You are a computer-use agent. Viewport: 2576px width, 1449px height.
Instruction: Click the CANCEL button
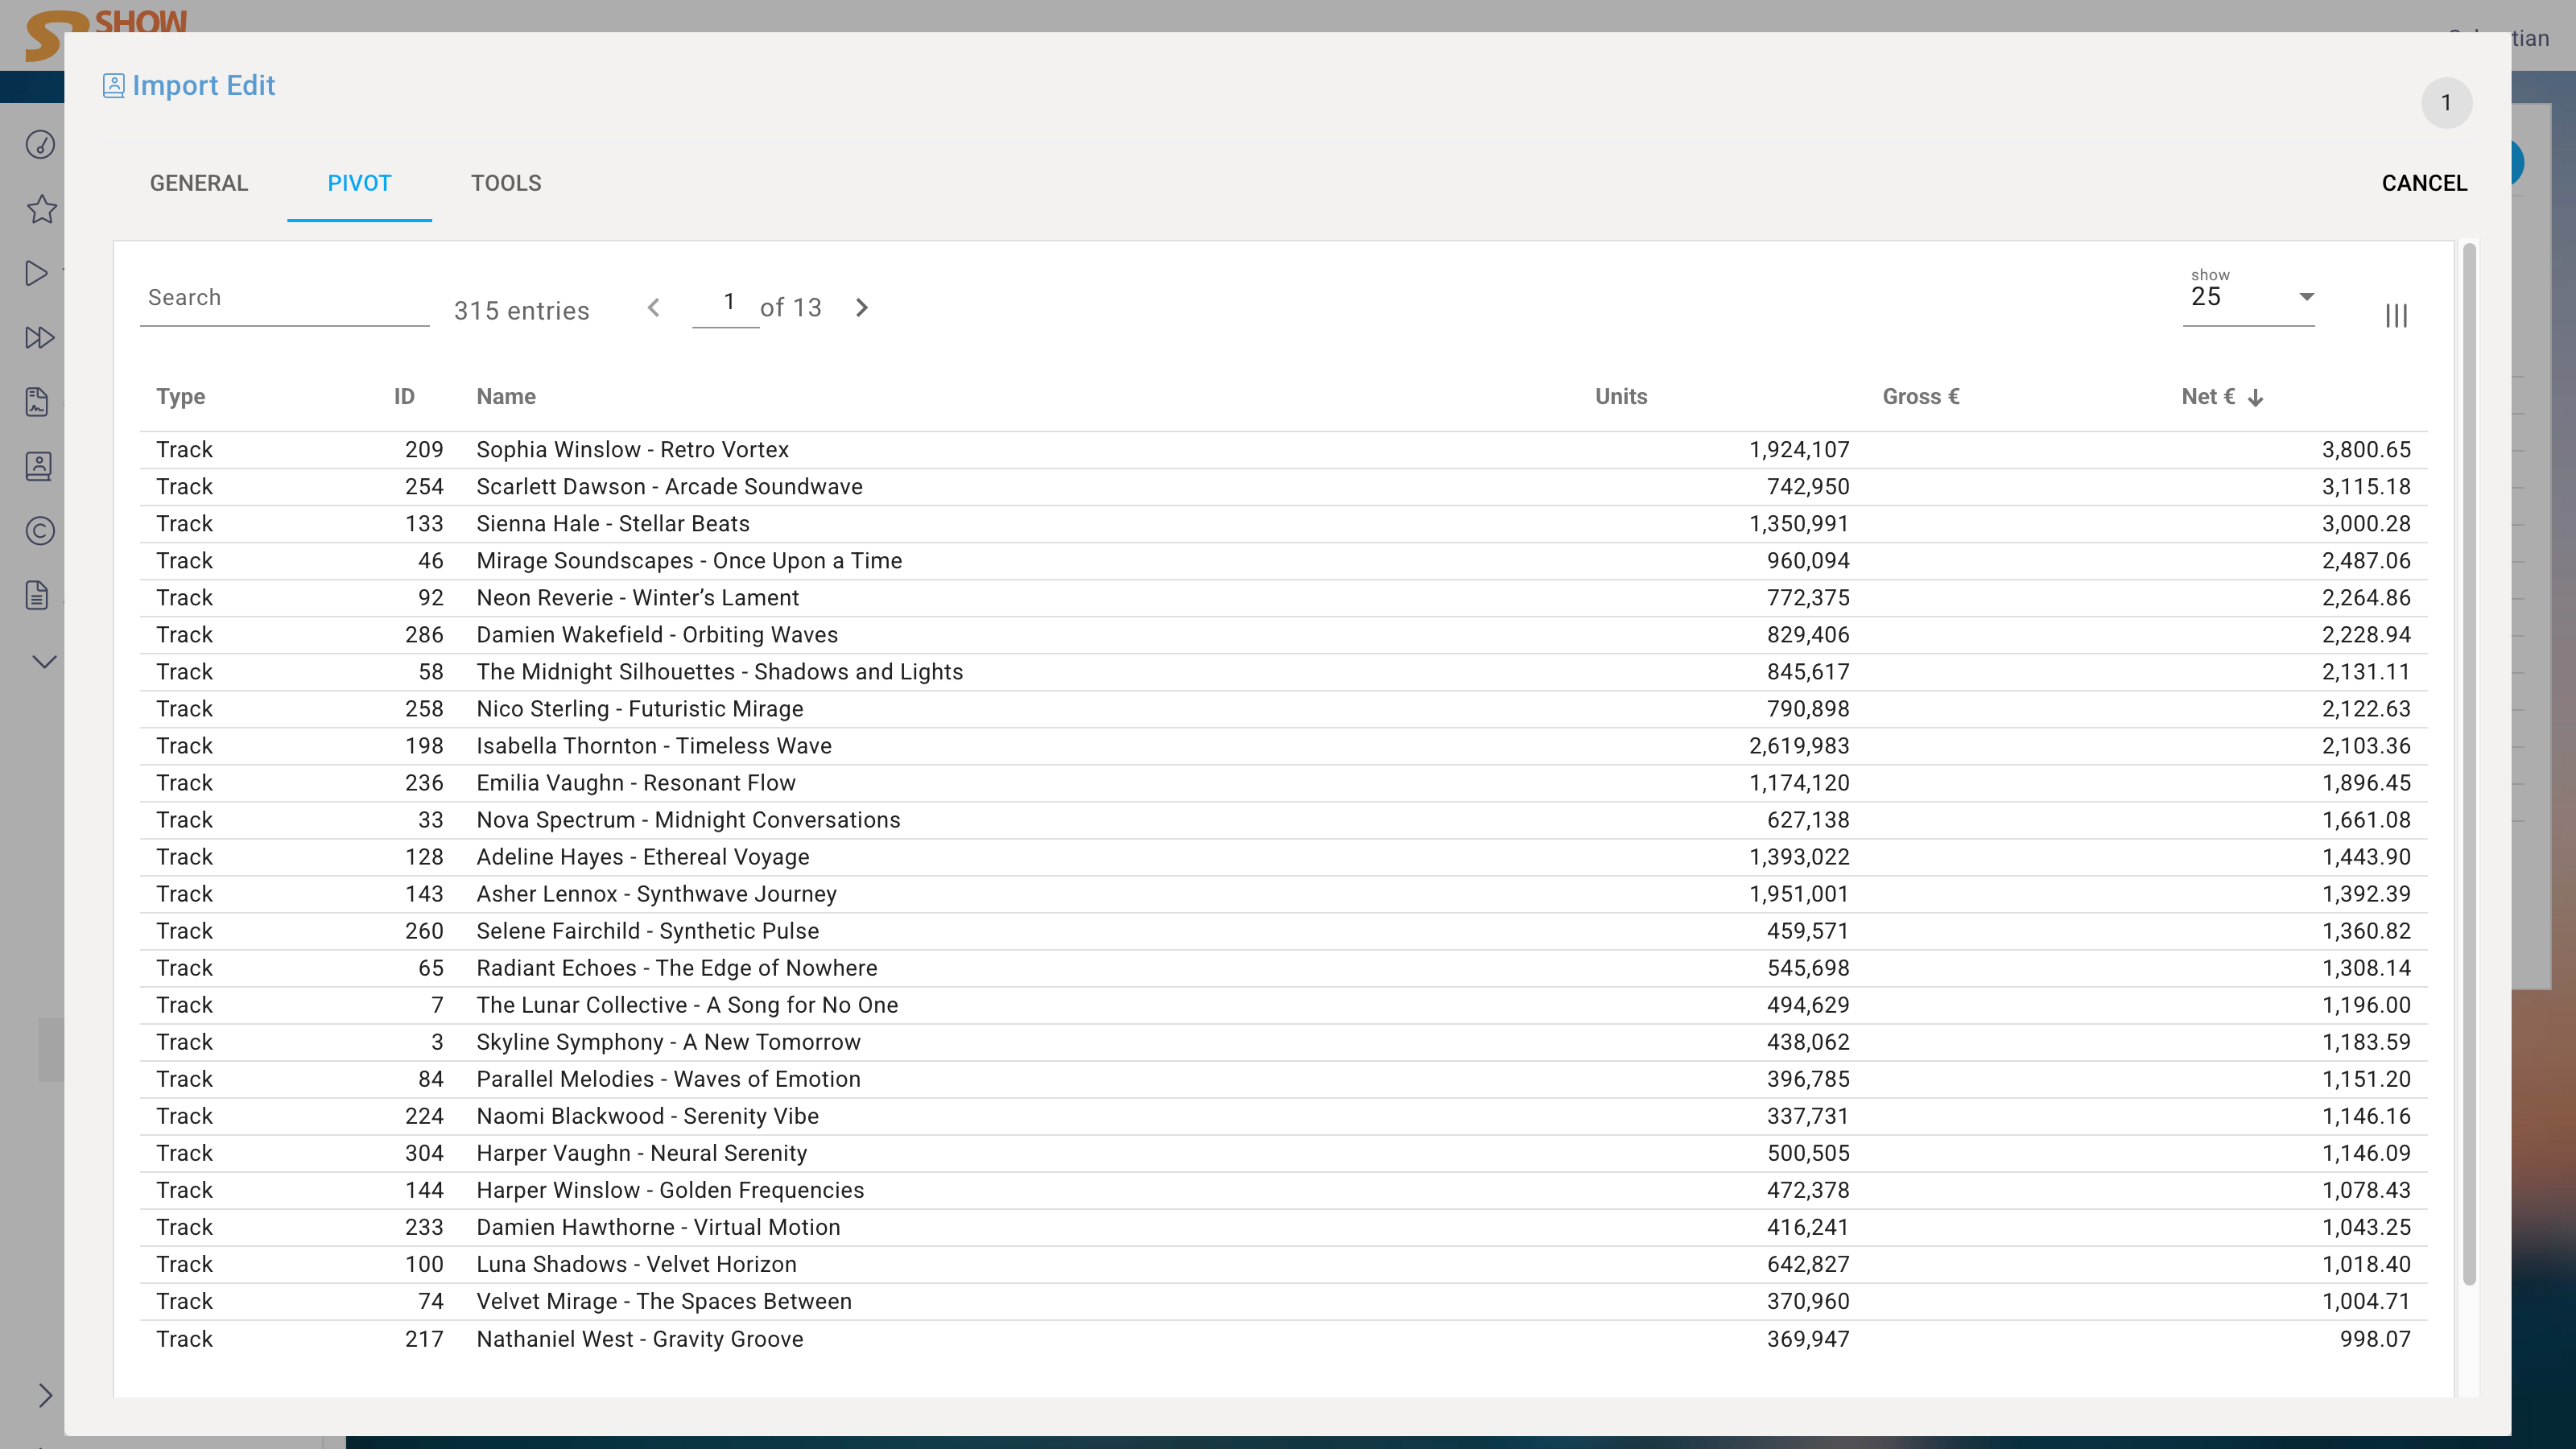[2424, 183]
